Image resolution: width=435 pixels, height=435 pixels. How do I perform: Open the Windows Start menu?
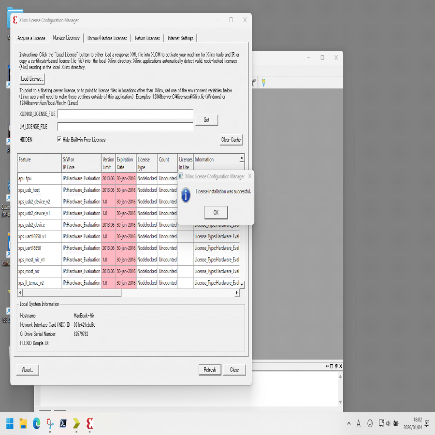point(10,423)
